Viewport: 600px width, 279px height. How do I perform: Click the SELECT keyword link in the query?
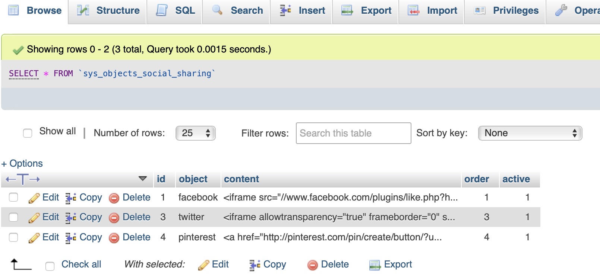pos(24,73)
